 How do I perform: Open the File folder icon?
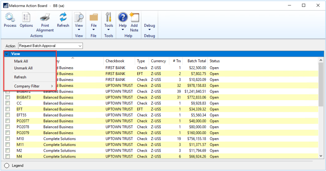(x=94, y=17)
